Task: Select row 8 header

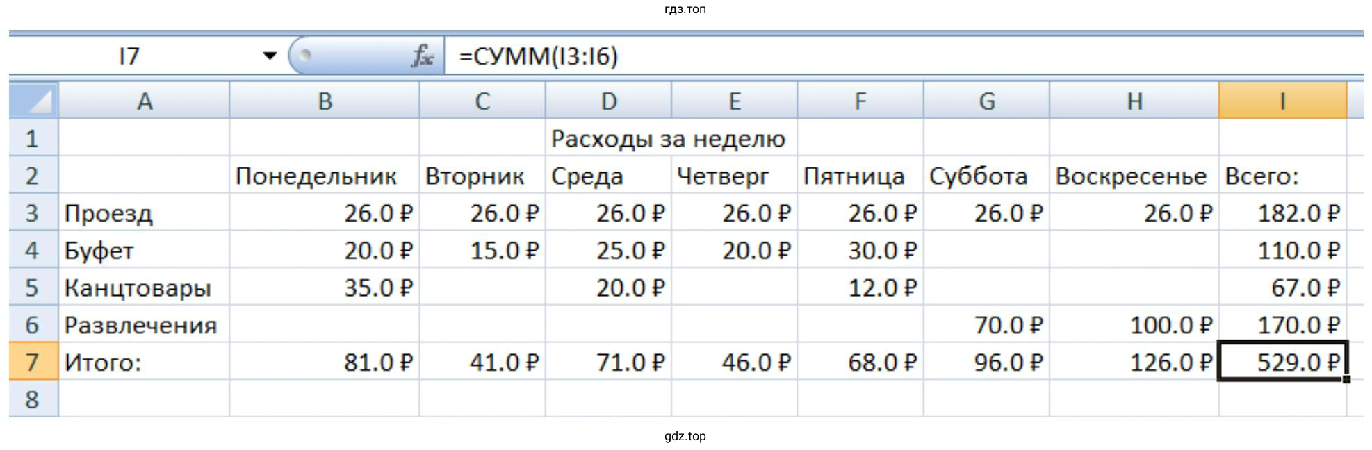Action: click(33, 399)
